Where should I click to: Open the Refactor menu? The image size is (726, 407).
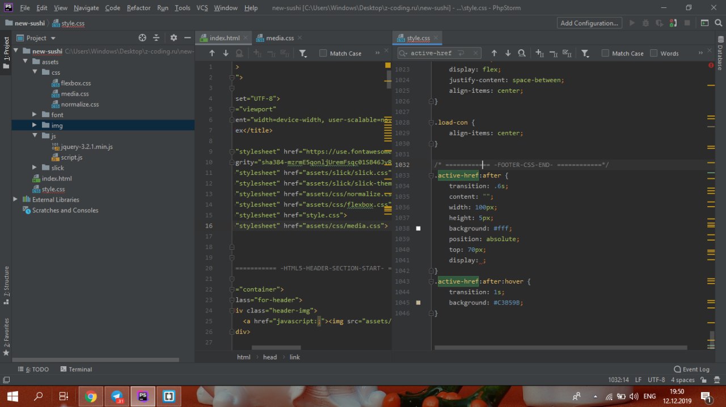tap(138, 8)
